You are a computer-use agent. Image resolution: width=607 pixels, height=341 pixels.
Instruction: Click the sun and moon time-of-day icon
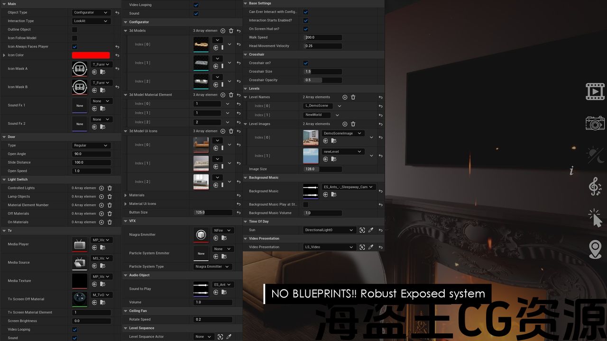pos(595,155)
